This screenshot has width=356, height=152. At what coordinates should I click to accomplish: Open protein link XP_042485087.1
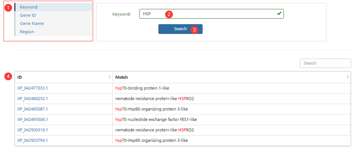pyautogui.click(x=32, y=109)
